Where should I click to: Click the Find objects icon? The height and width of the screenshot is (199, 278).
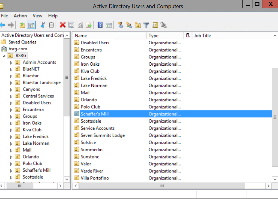pos(155,25)
